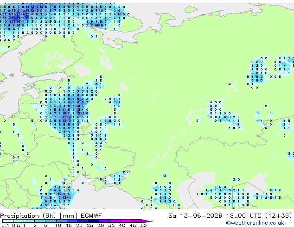Click the '50' legend scale label
The width and height of the screenshot is (294, 227).
(x=143, y=225)
